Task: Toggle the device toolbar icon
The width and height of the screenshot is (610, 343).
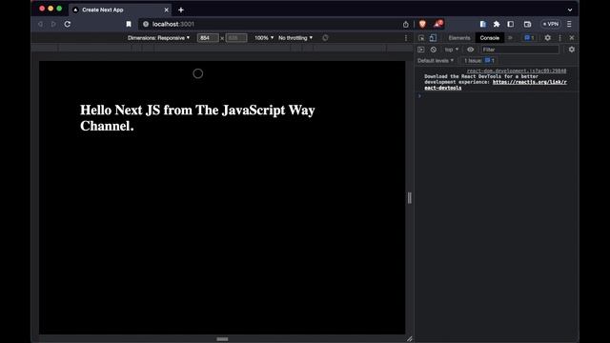Action: (x=433, y=38)
